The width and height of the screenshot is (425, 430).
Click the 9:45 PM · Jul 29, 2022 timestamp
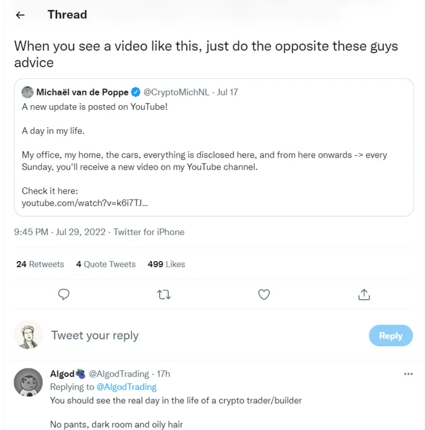coord(60,232)
